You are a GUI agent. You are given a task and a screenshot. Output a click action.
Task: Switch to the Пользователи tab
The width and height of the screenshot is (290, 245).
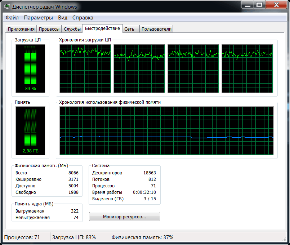(x=156, y=28)
